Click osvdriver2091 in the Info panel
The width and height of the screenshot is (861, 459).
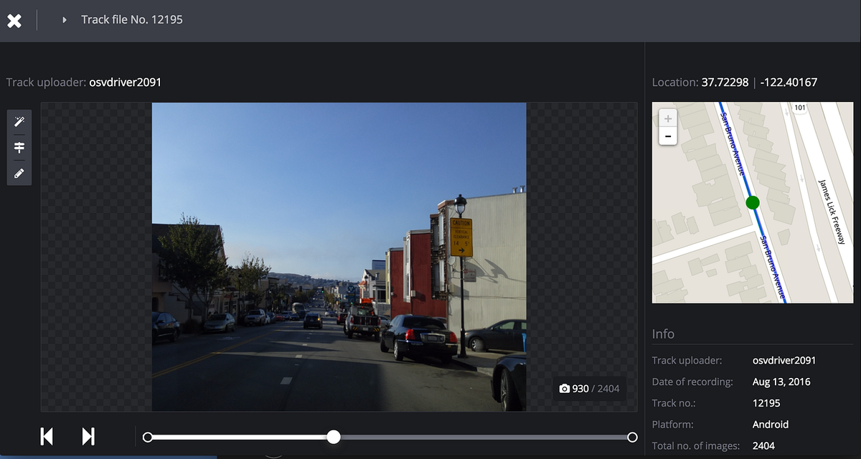tap(784, 360)
